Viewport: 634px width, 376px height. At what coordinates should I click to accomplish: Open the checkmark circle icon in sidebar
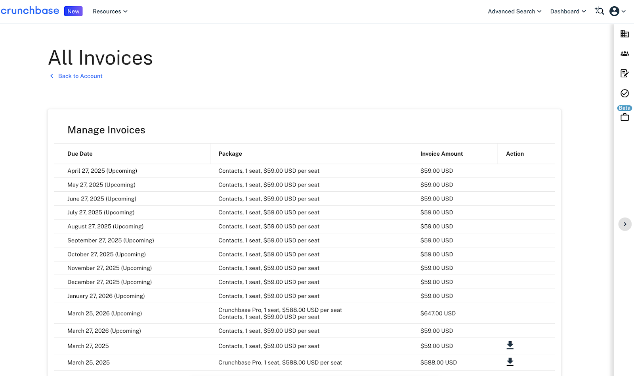625,93
